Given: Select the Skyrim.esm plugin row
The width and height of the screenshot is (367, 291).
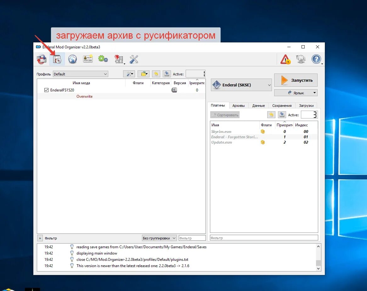Looking at the screenshot, I should (x=264, y=132).
